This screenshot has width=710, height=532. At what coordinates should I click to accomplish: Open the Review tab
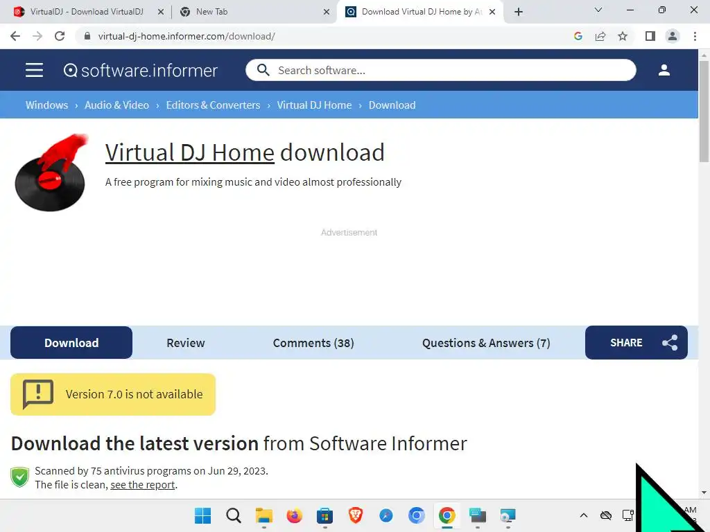tap(186, 343)
